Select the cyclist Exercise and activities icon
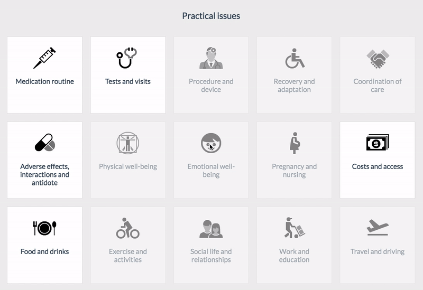423x290 pixels. (x=128, y=228)
